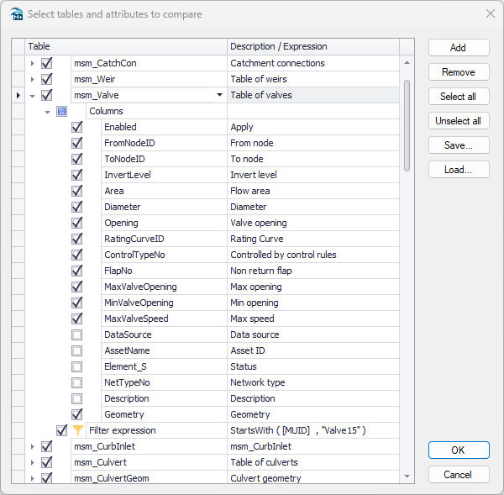504x495 pixels.
Task: Click the Remove button
Action: click(459, 72)
